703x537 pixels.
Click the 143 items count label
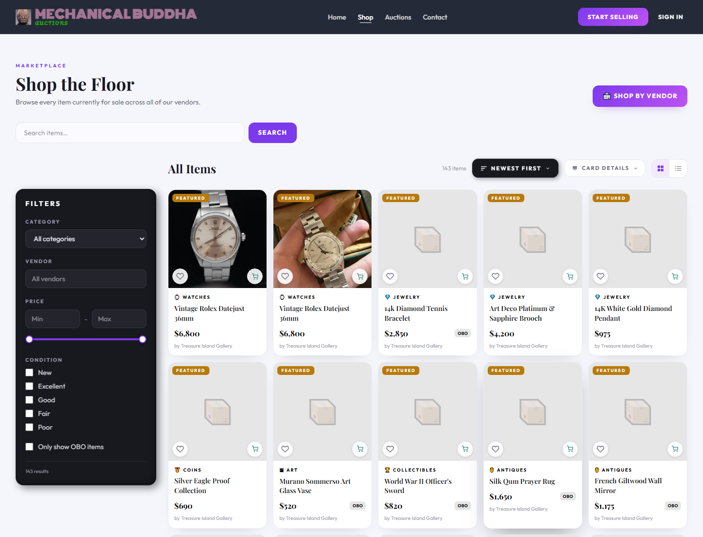click(x=454, y=168)
